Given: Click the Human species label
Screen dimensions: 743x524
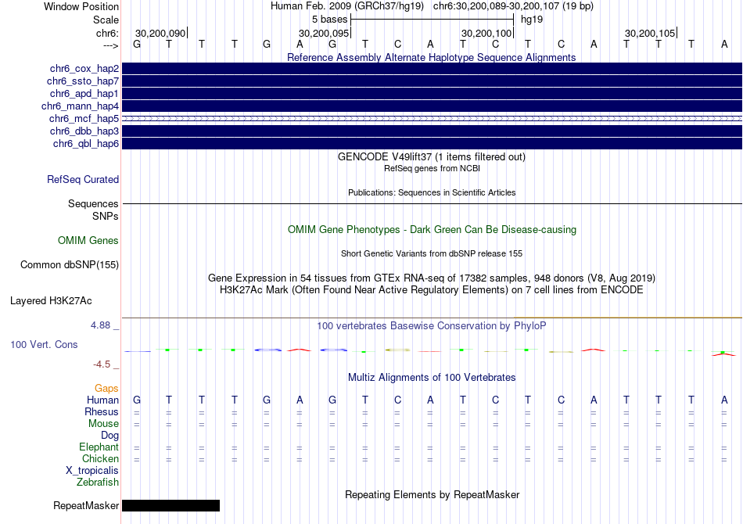Looking at the screenshot, I should [102, 400].
